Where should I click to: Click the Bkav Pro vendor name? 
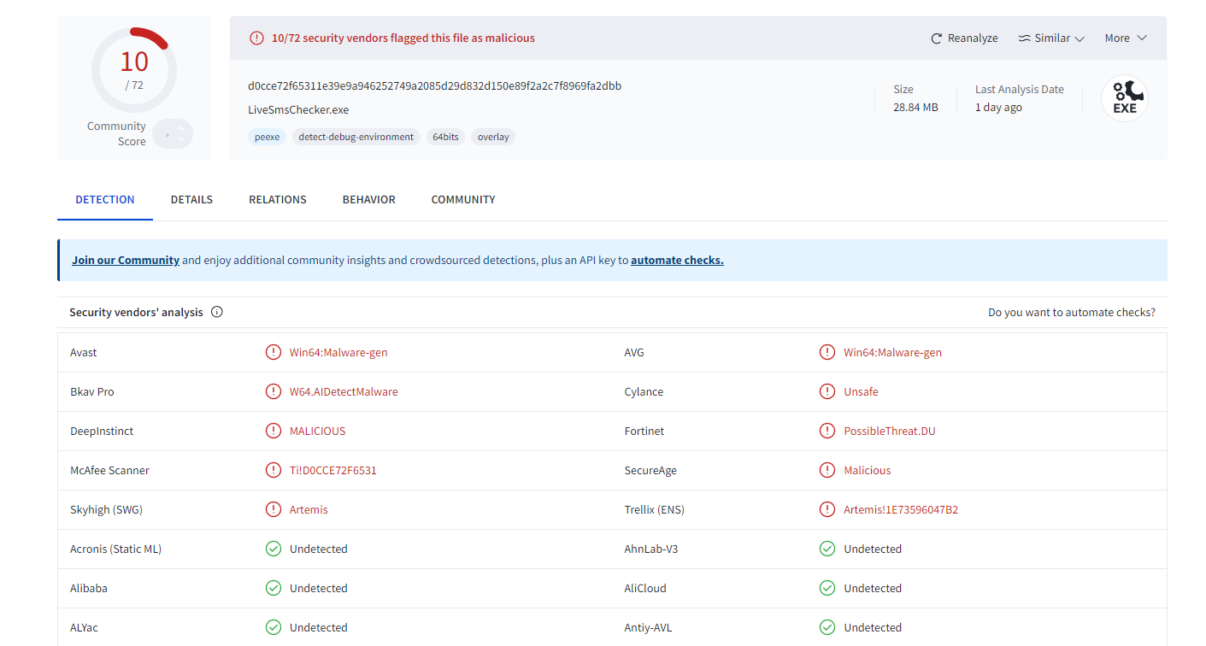tap(91, 391)
